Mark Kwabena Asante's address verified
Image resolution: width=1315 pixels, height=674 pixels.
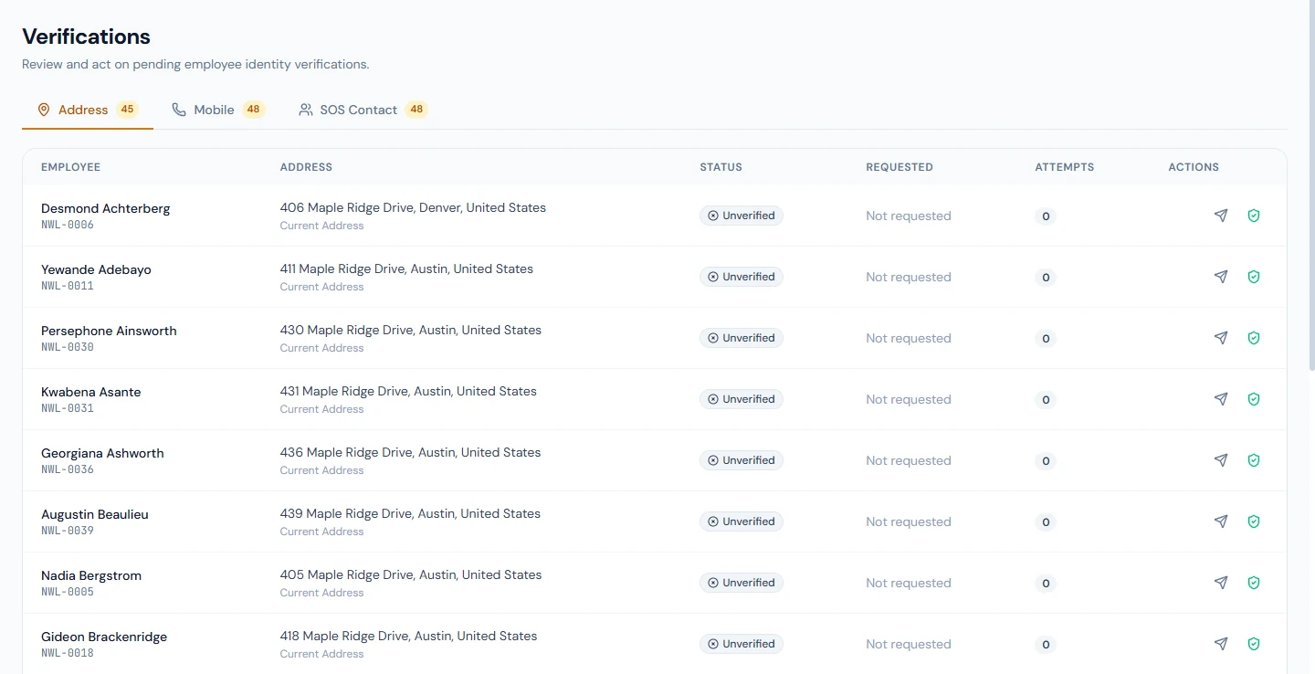(x=1254, y=399)
